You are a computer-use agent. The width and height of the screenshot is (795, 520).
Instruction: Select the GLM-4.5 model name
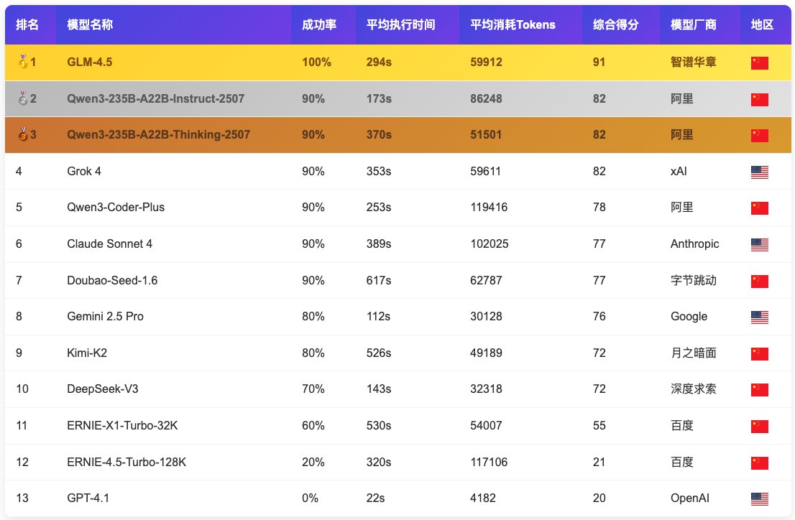tap(90, 62)
